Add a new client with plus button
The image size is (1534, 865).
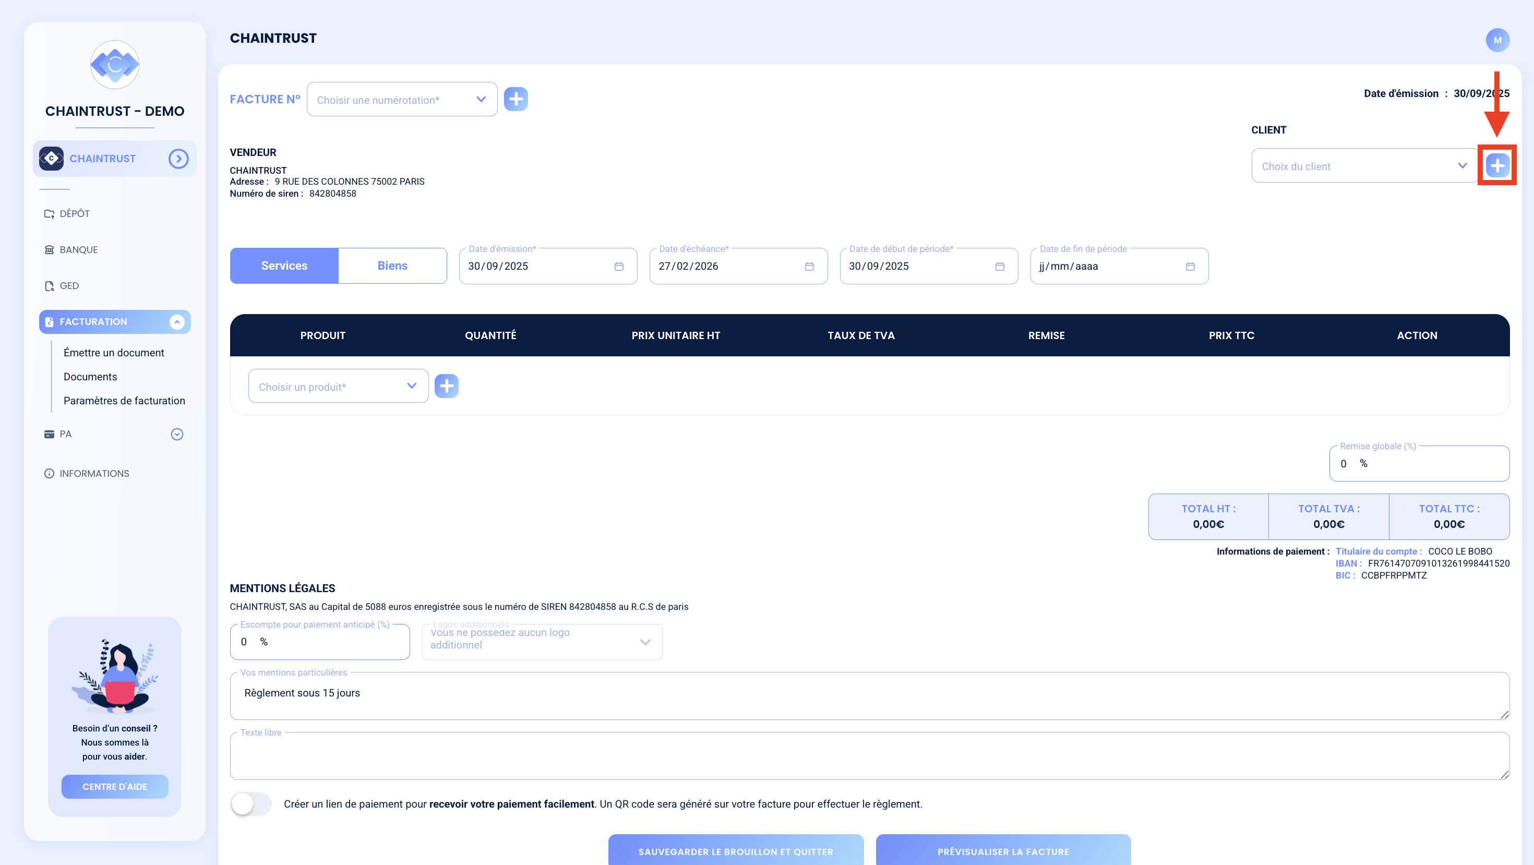coord(1497,165)
